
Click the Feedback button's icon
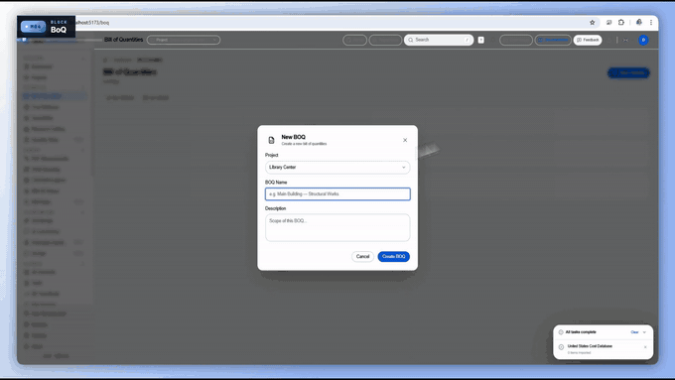click(579, 40)
